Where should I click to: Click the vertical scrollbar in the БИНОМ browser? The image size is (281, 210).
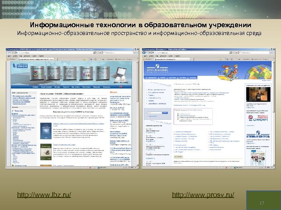click(x=137, y=114)
